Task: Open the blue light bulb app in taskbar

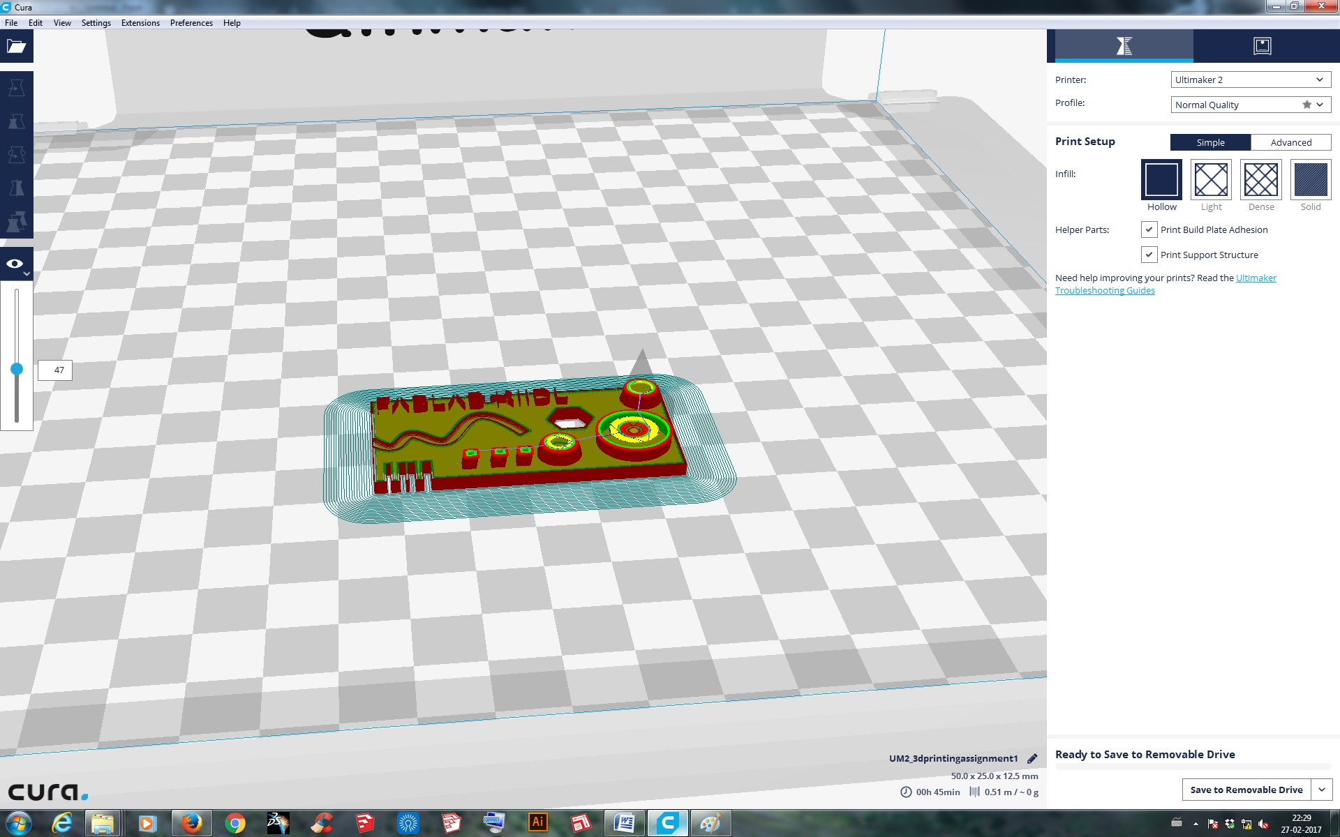Action: click(x=408, y=824)
